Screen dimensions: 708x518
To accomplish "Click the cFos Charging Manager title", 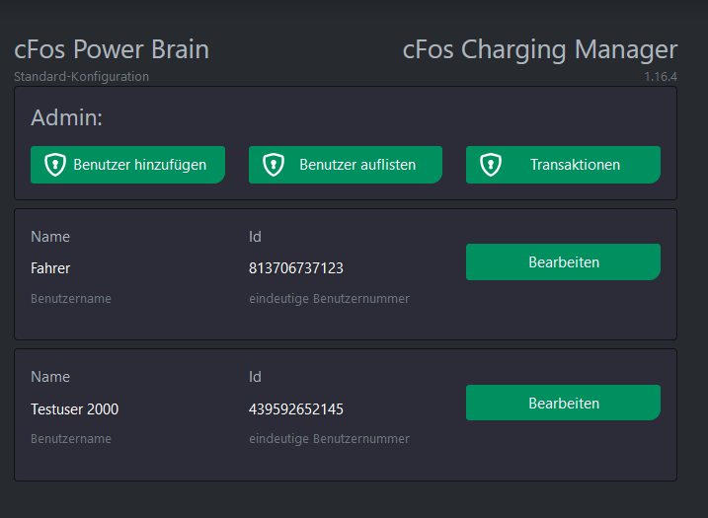I will (540, 48).
